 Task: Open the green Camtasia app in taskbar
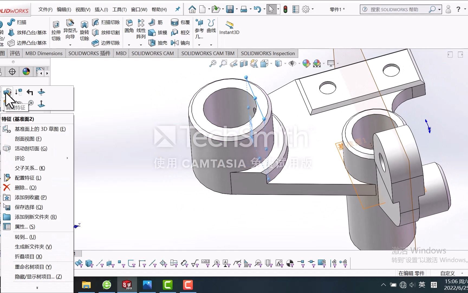(x=168, y=285)
